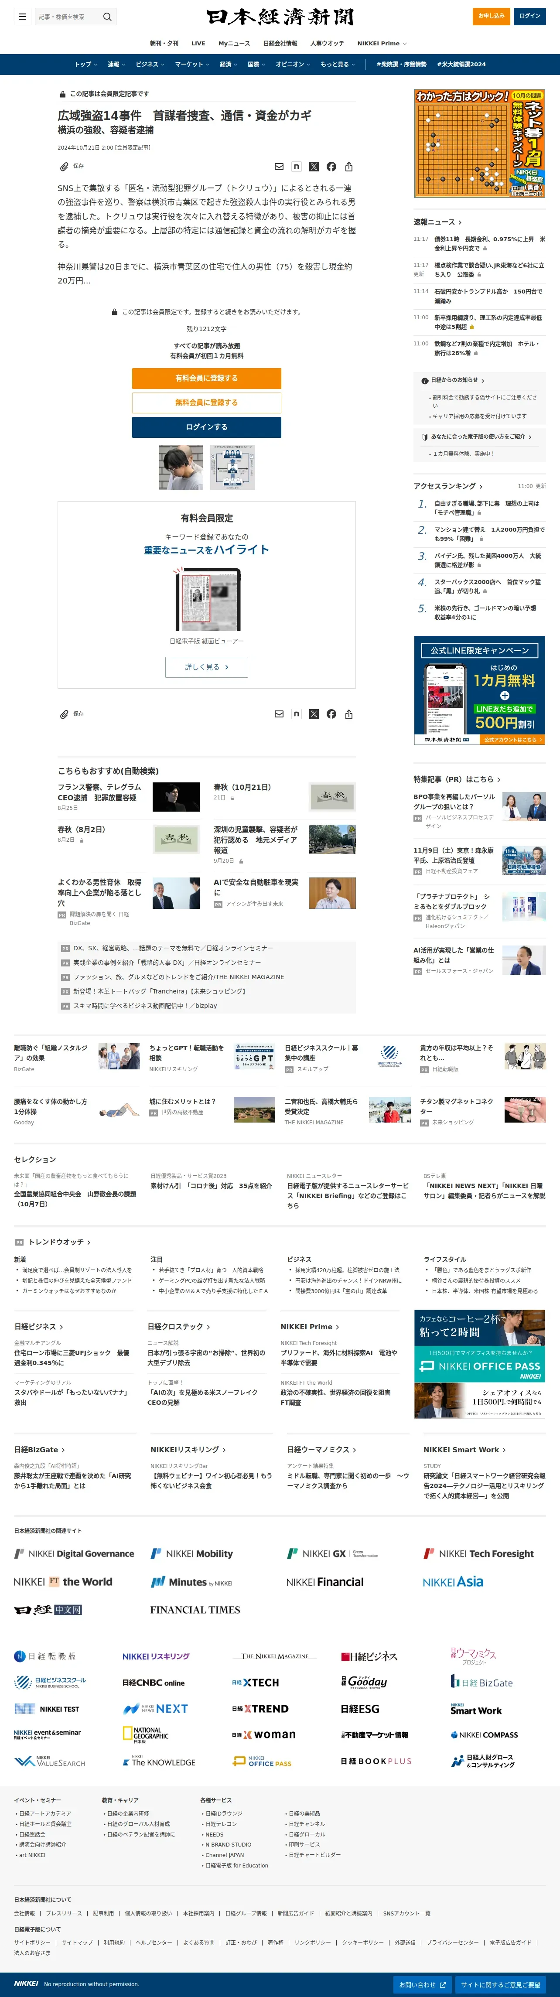560x1997 pixels.
Task: Expand the トップ navigation dropdown
Action: coord(85,65)
